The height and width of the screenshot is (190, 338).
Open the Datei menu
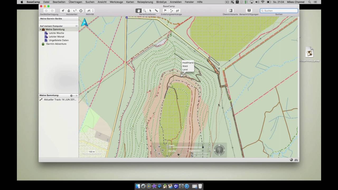[46, 2]
